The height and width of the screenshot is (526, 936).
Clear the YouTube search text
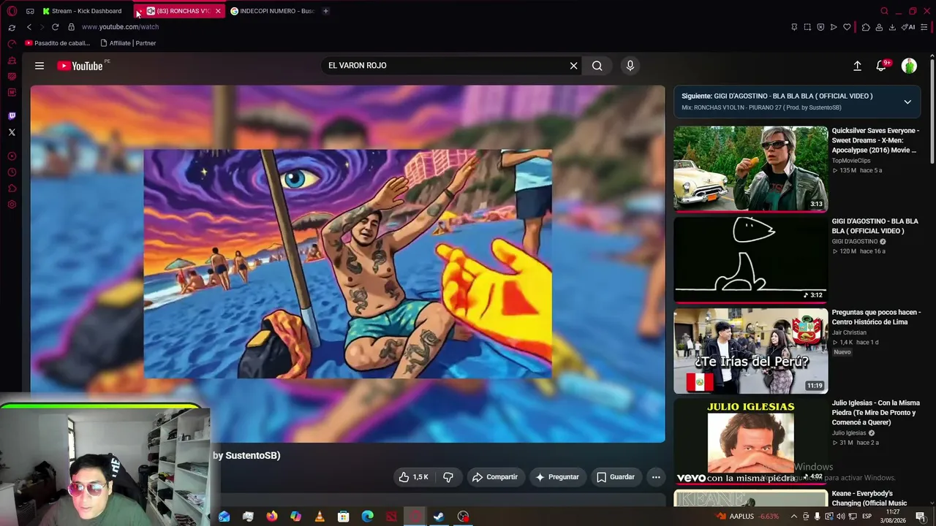coord(574,66)
